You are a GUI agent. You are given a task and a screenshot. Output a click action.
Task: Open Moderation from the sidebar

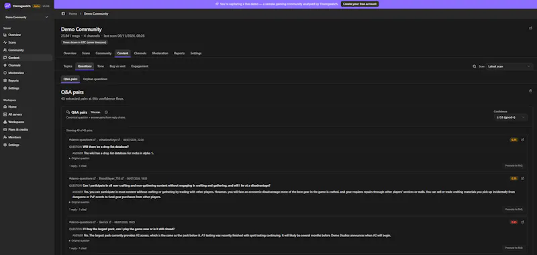tap(16, 73)
